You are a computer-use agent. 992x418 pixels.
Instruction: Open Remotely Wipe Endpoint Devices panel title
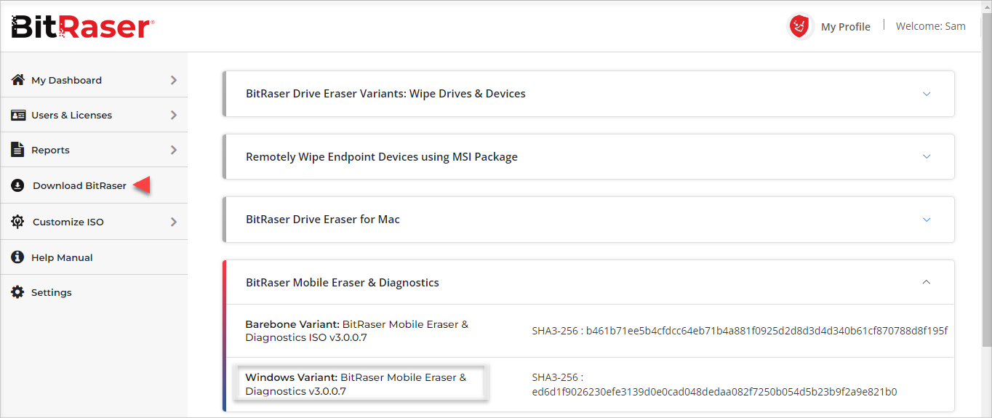pos(382,156)
